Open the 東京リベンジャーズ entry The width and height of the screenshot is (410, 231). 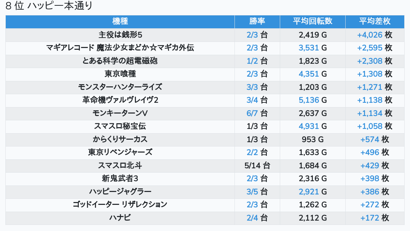point(120,152)
